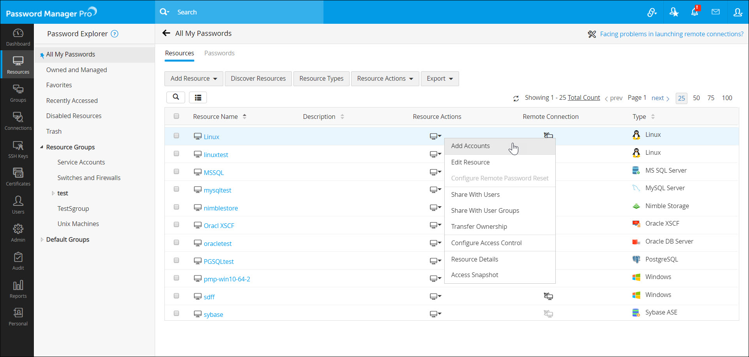The height and width of the screenshot is (357, 749).
Task: Click the table search magnifier button
Action: tap(176, 97)
